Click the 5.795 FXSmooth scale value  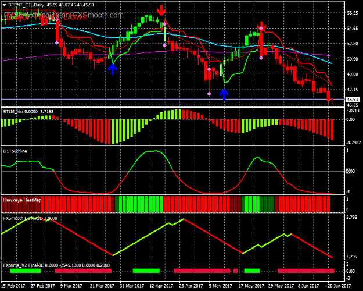[351, 218]
